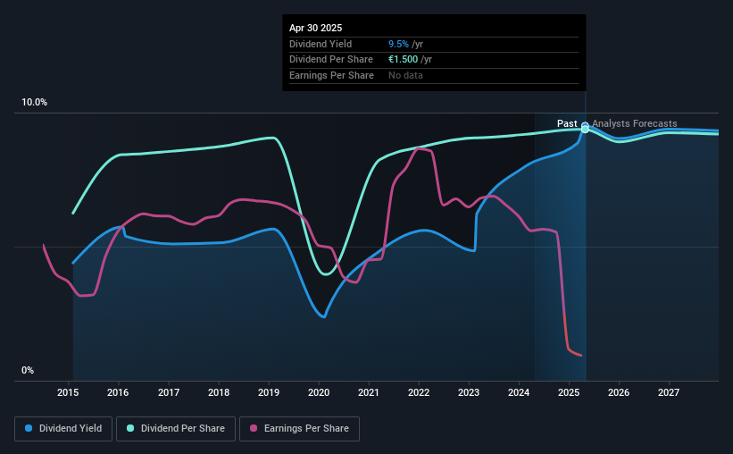Click the 0% y-axis label
Screen dimensions: 733x454
28,370
